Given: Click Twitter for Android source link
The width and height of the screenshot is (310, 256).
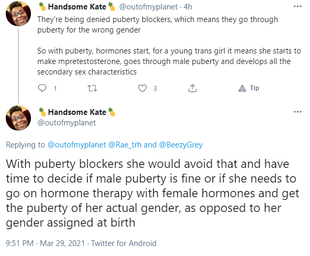Looking at the screenshot, I should pos(124,243).
